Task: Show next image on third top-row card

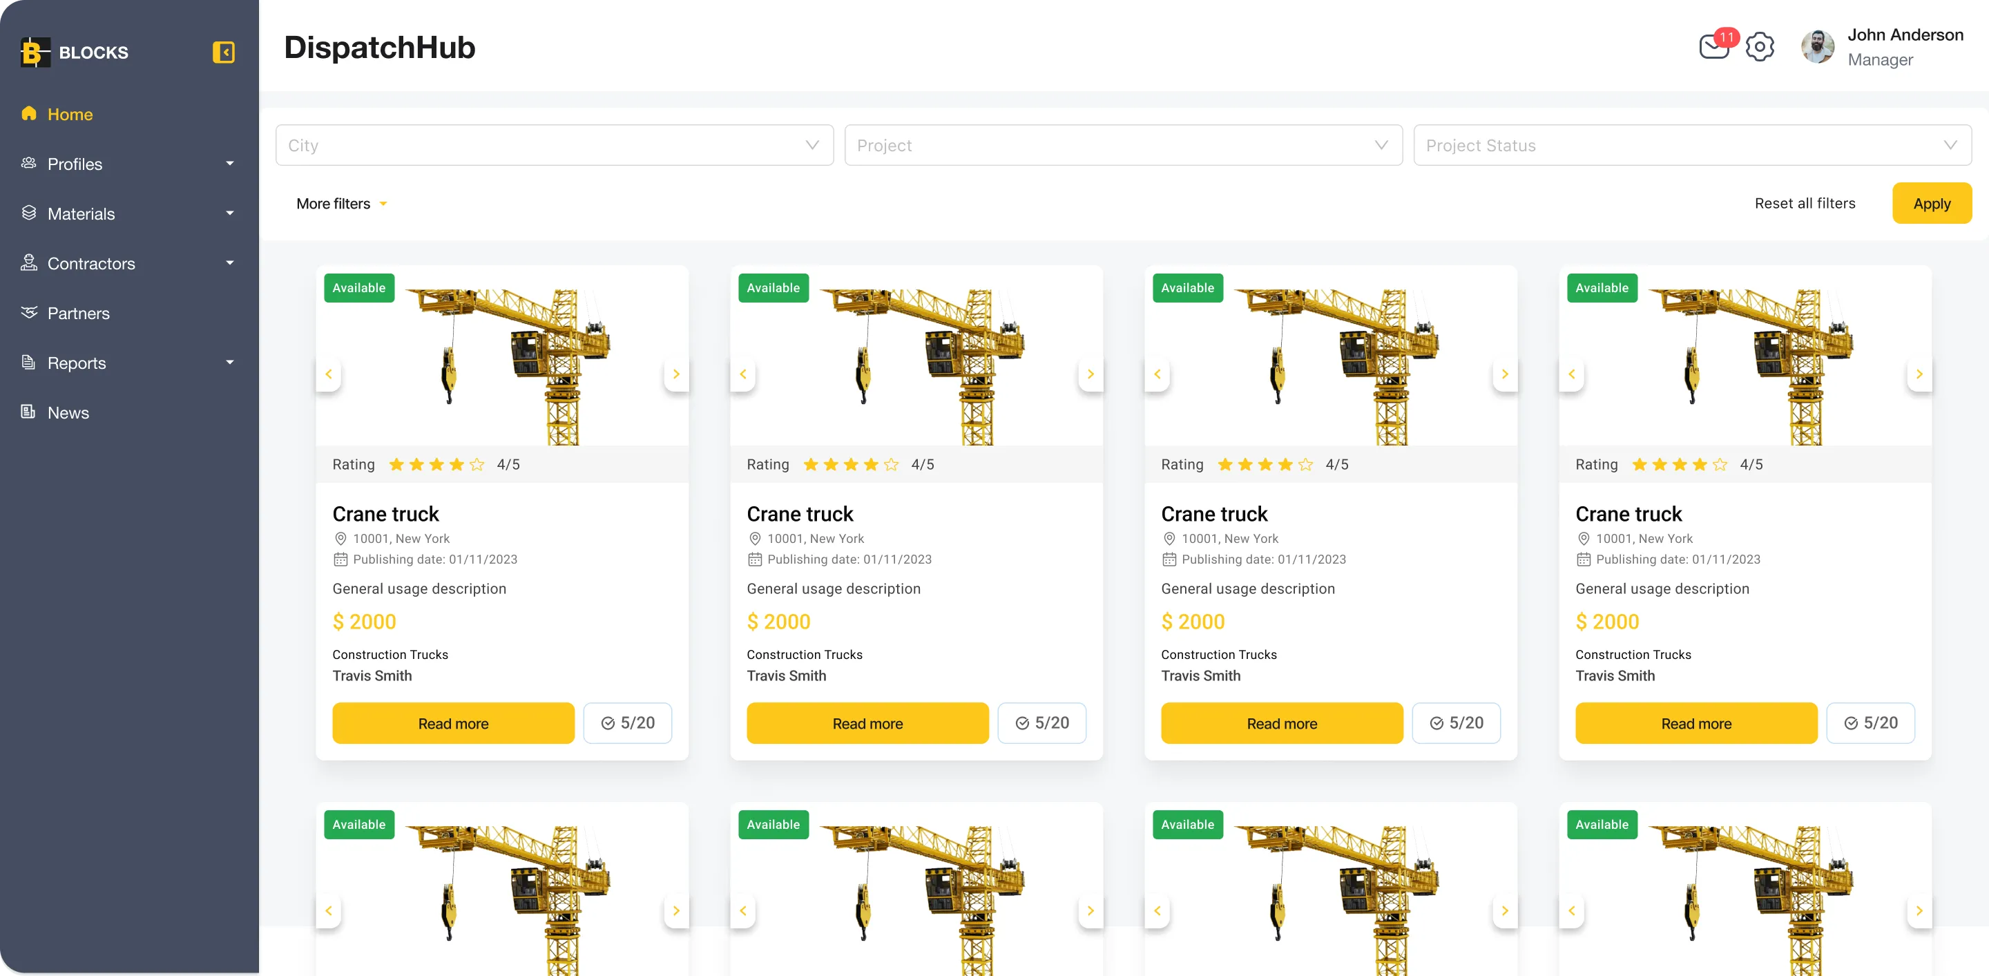Action: click(x=1505, y=374)
